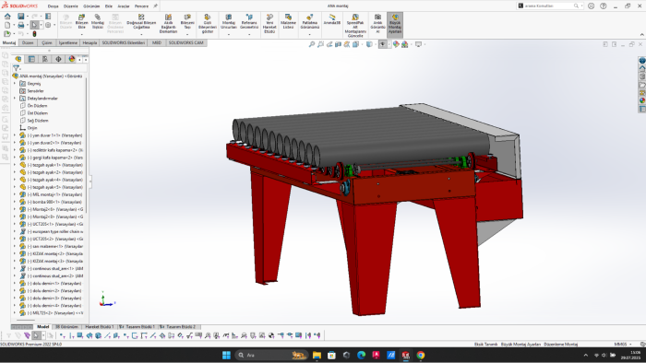The width and height of the screenshot is (646, 363).
Task: Open save icon dropdown arrow
Action: (27, 17)
